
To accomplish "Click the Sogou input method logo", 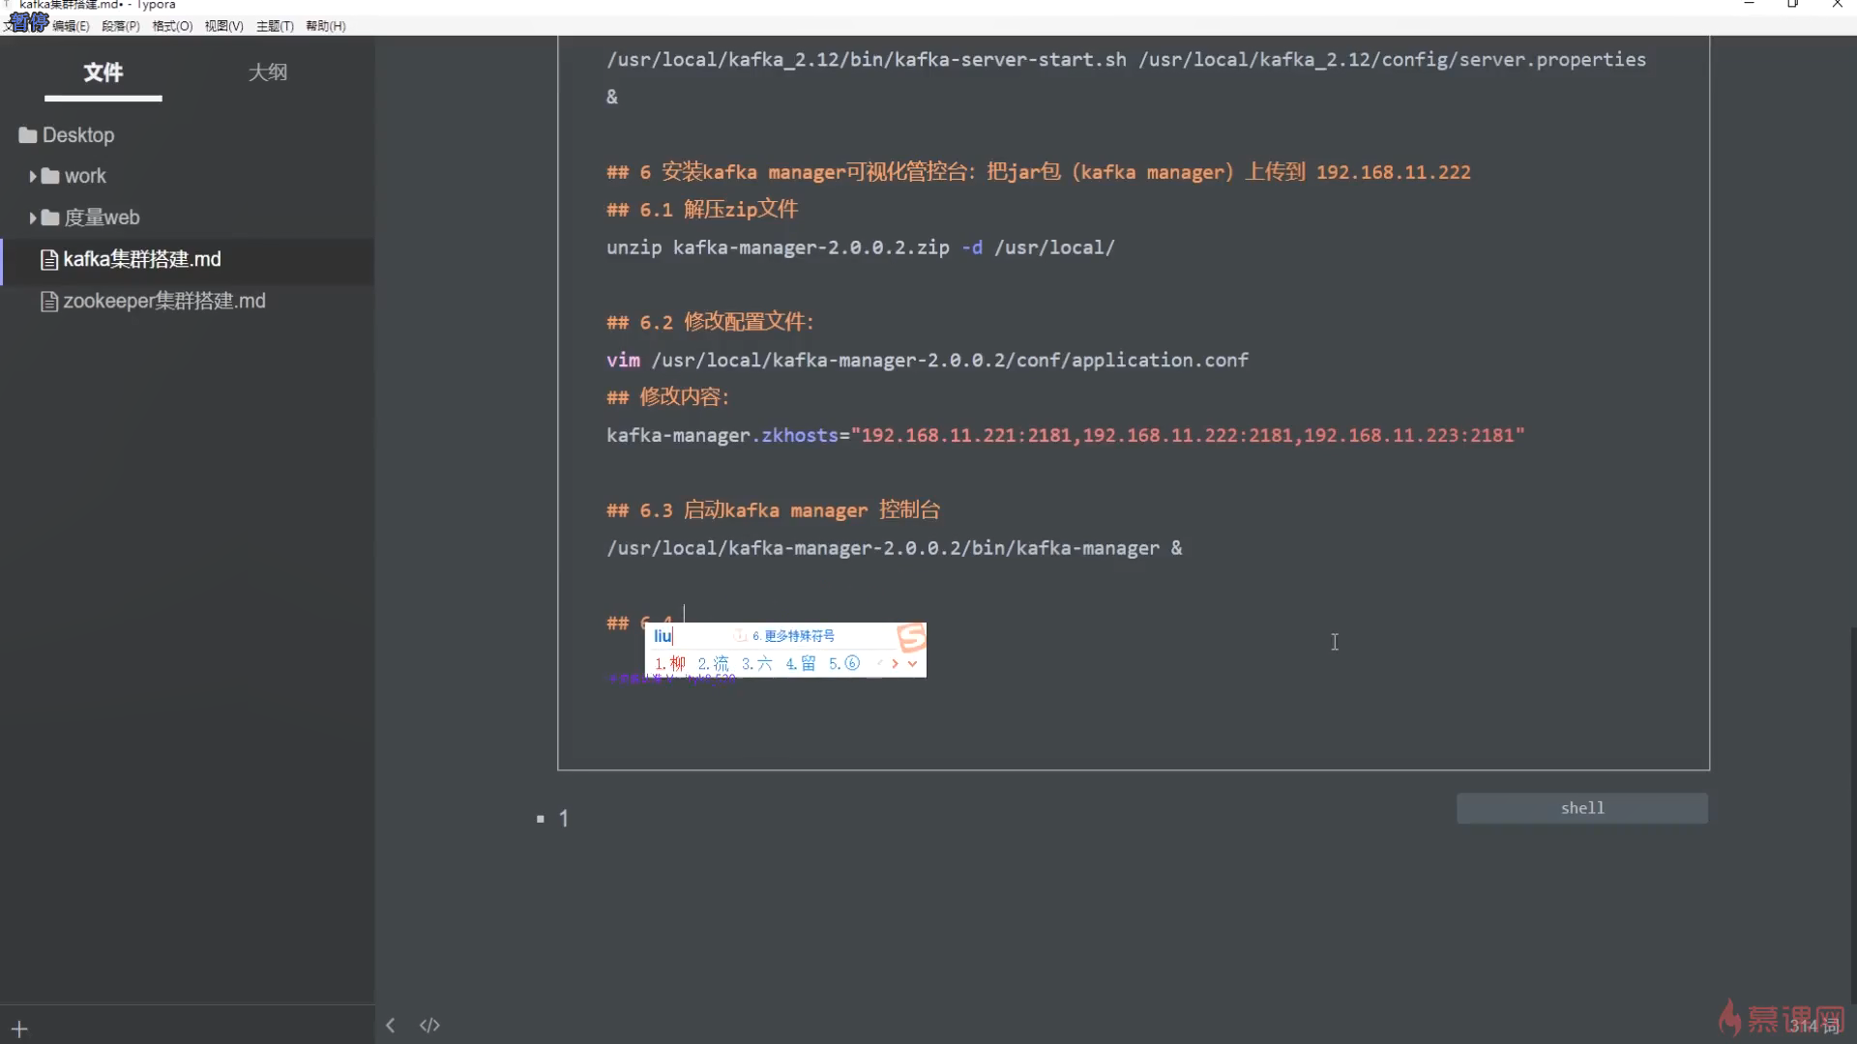I will click(910, 638).
